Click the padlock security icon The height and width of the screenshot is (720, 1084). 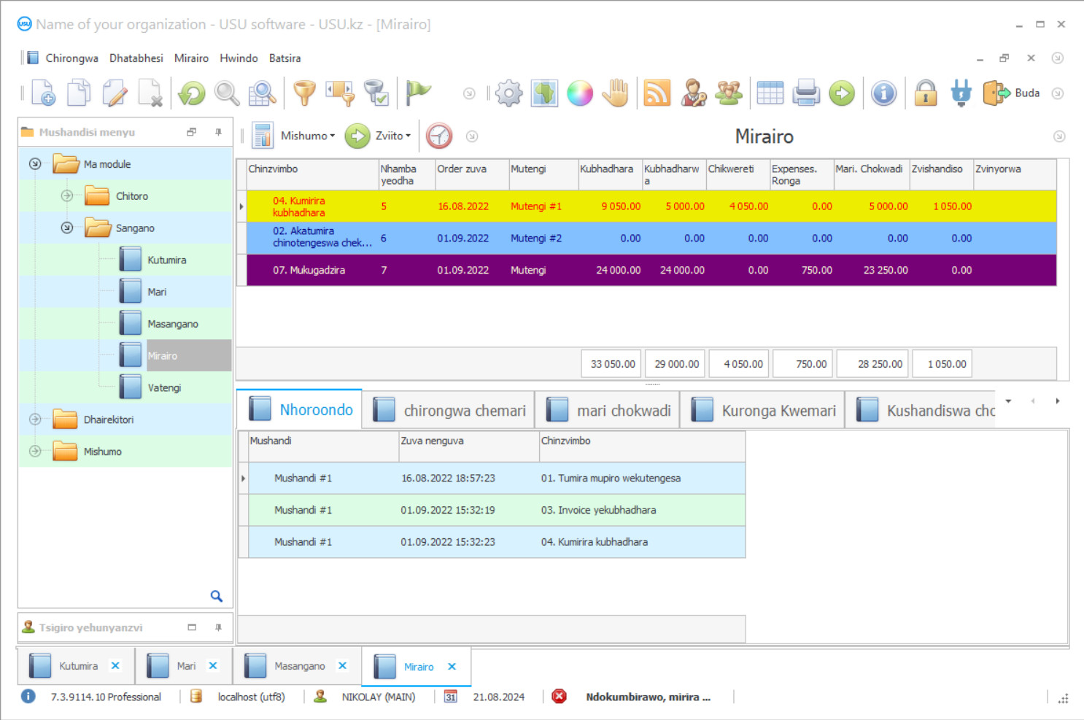925,93
